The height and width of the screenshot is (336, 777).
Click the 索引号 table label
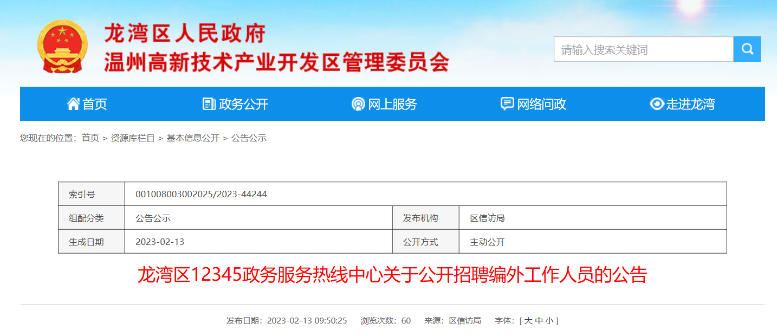coord(82,194)
